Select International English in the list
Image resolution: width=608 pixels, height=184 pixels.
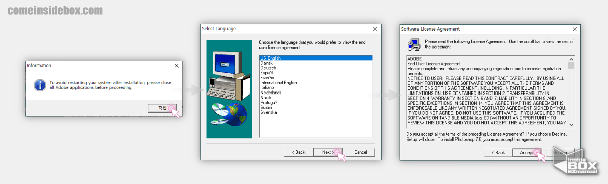[279, 82]
